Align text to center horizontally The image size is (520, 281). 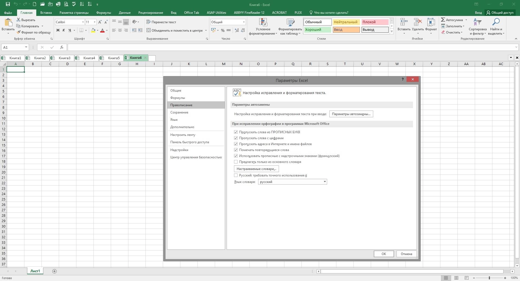tap(120, 30)
